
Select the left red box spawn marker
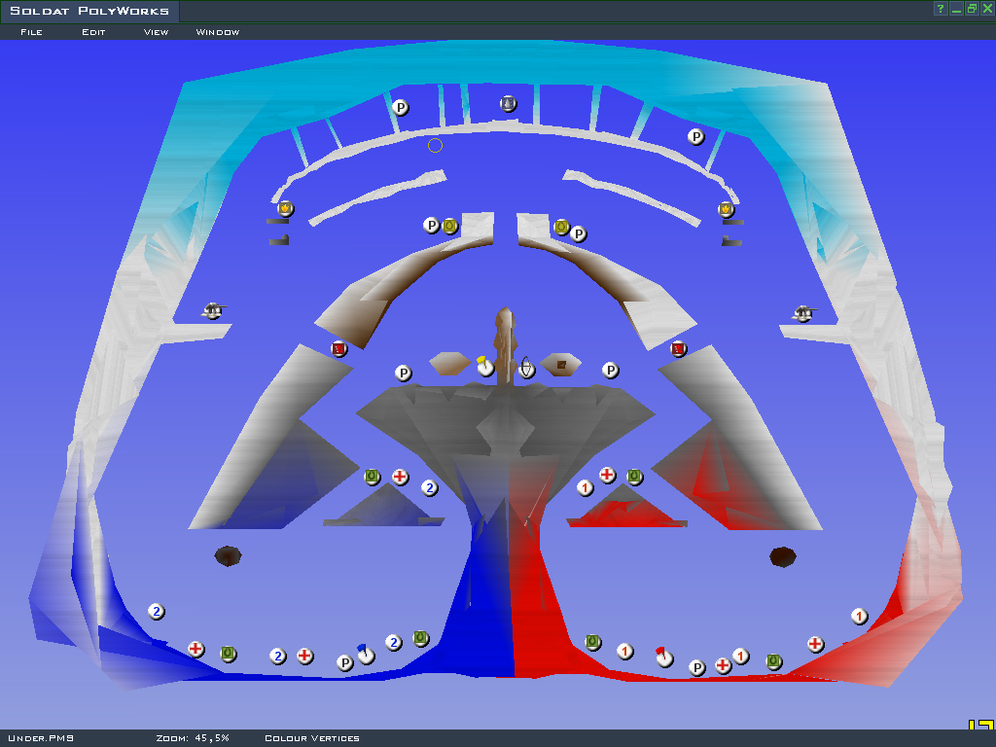point(338,348)
